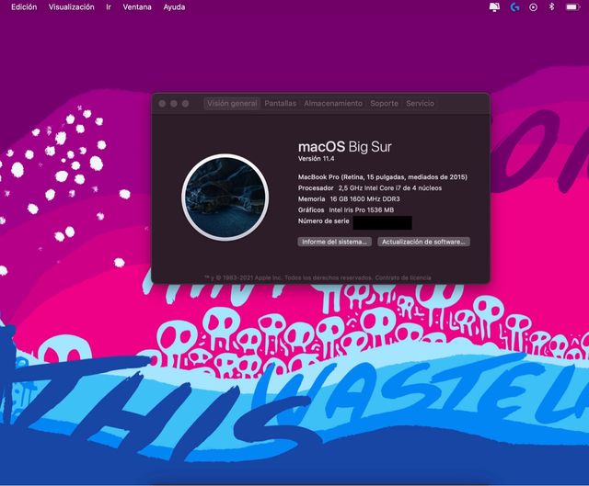Viewport: 589px width, 486px height.
Task: Open the Bluetooth status icon
Action: pos(551,6)
